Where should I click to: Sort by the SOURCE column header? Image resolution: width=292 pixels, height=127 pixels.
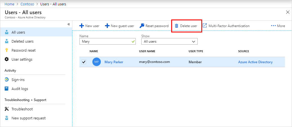(x=244, y=51)
